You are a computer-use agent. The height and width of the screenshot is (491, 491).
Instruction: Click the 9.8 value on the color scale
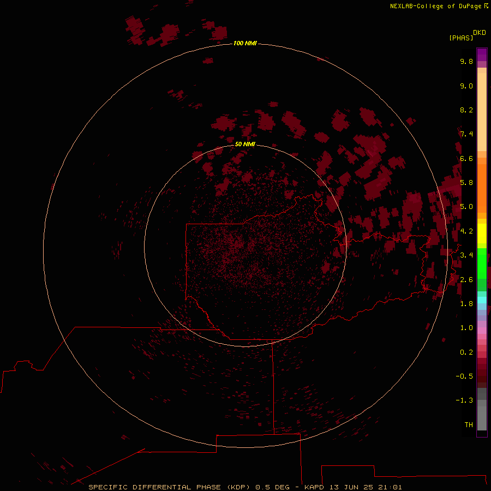[x=466, y=61]
